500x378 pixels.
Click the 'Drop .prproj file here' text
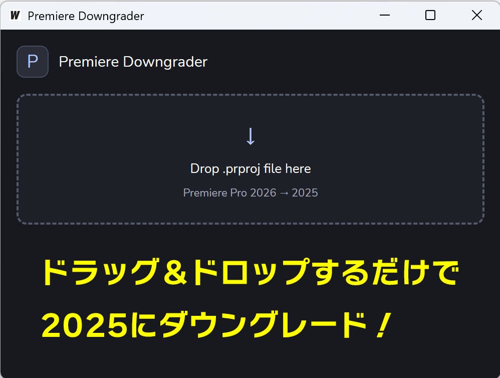click(x=251, y=169)
